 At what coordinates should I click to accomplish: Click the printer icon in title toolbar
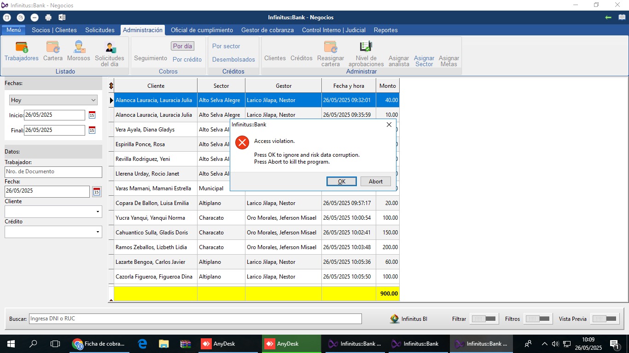48,17
